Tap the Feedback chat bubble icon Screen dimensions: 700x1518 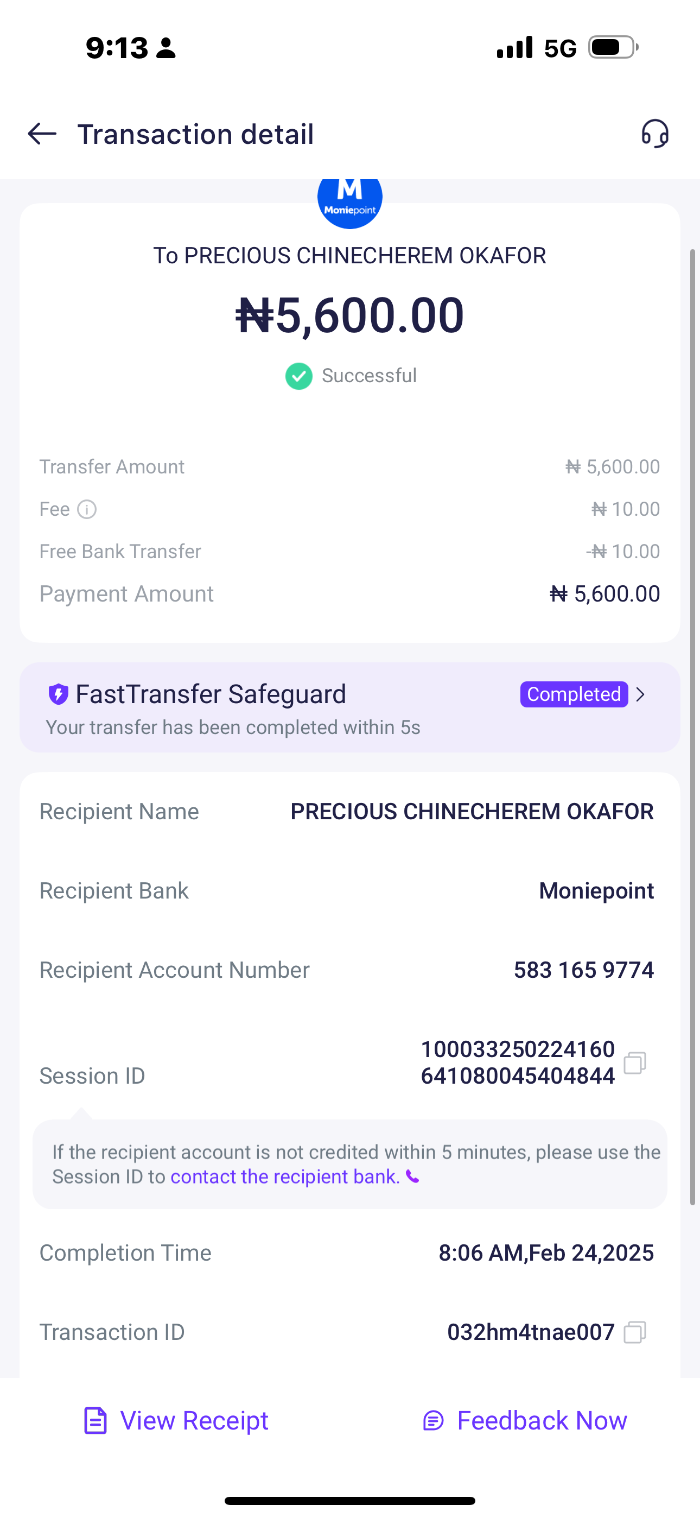(434, 1421)
